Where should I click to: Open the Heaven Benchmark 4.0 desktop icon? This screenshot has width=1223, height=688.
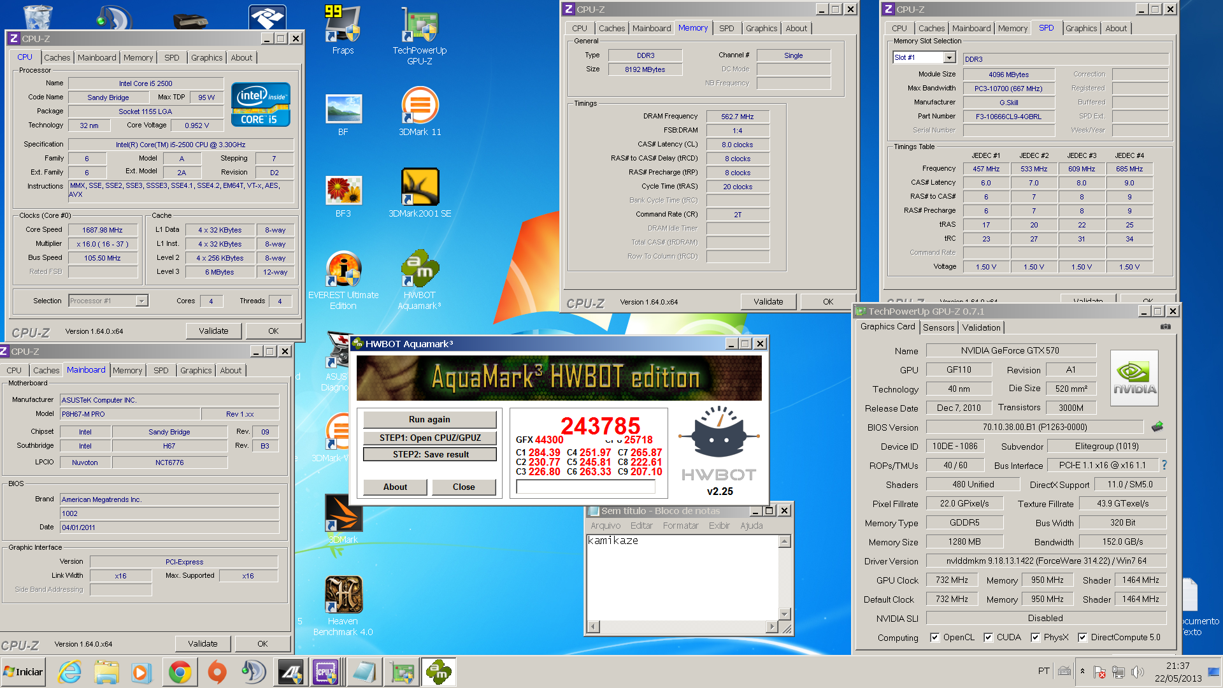(343, 605)
